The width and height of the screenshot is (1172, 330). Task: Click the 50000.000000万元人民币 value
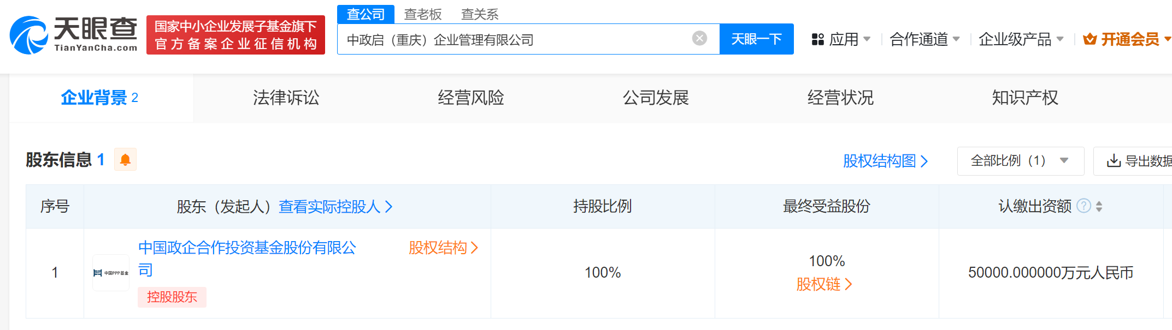point(1051,273)
